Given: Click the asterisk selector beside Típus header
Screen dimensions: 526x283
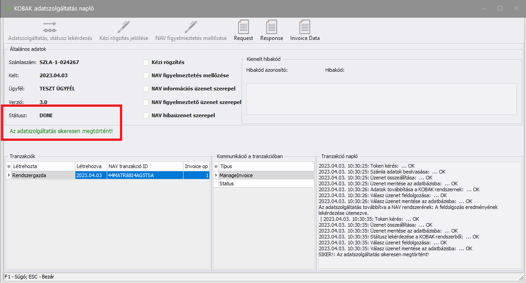Looking at the screenshot, I should (216, 166).
